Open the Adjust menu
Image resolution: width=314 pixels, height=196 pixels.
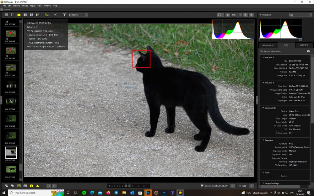click(x=32, y=6)
